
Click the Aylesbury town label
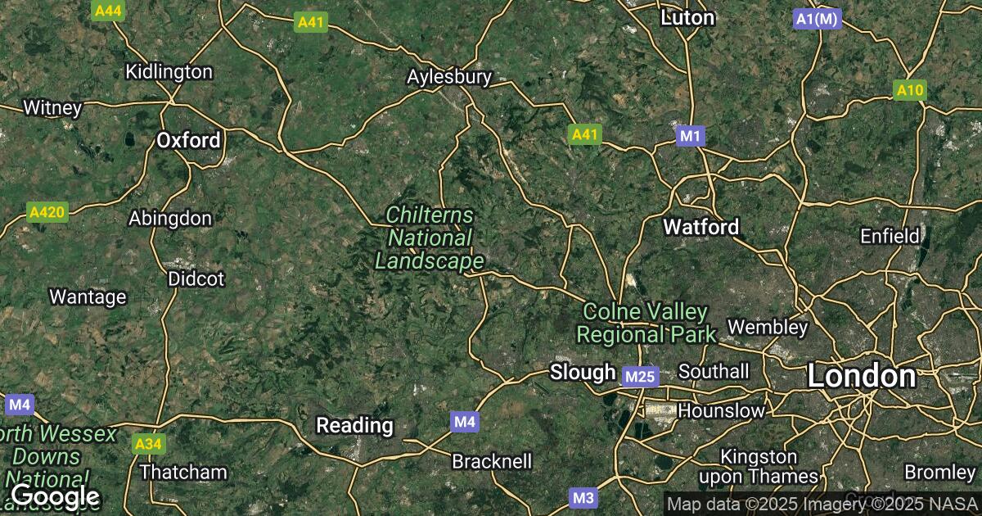[x=450, y=77]
